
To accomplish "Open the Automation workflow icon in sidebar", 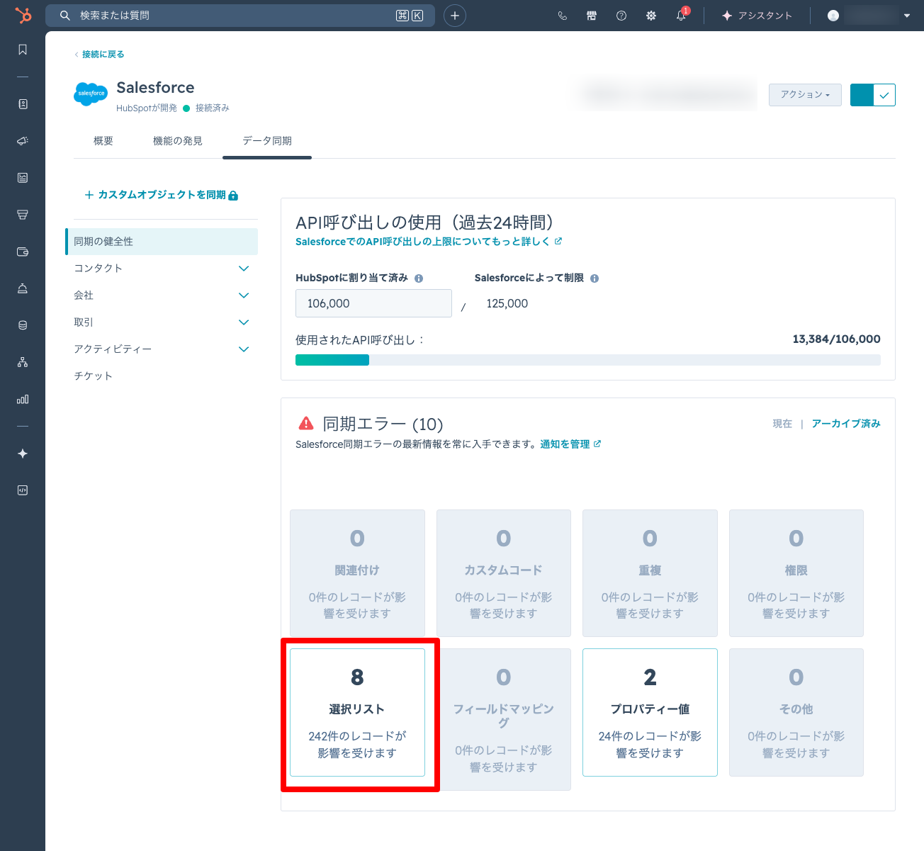I will 23,362.
